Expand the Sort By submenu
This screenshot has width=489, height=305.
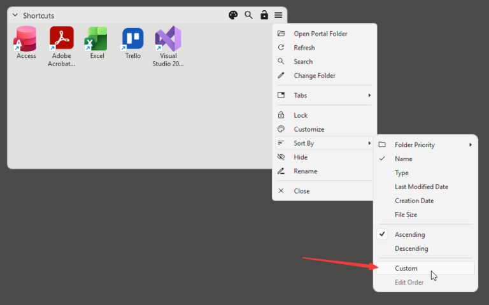[x=325, y=143]
